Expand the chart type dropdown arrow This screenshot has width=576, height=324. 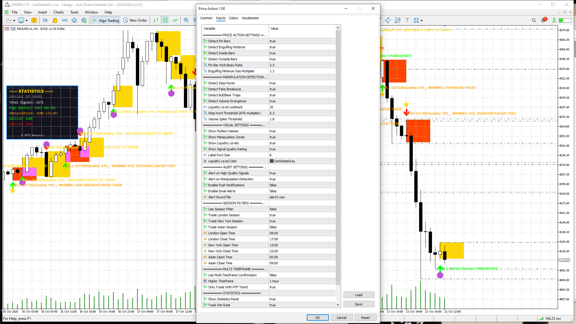(x=14, y=21)
